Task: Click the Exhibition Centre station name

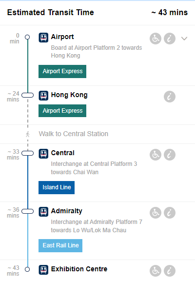Action: [79, 269]
